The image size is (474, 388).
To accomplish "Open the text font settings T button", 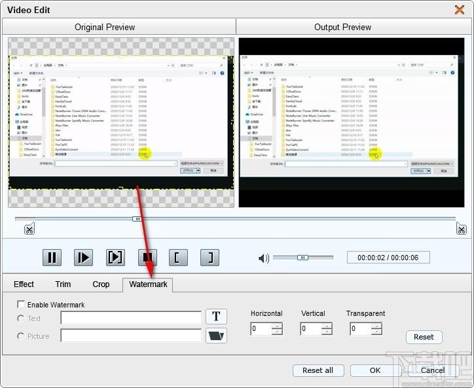I will point(216,317).
